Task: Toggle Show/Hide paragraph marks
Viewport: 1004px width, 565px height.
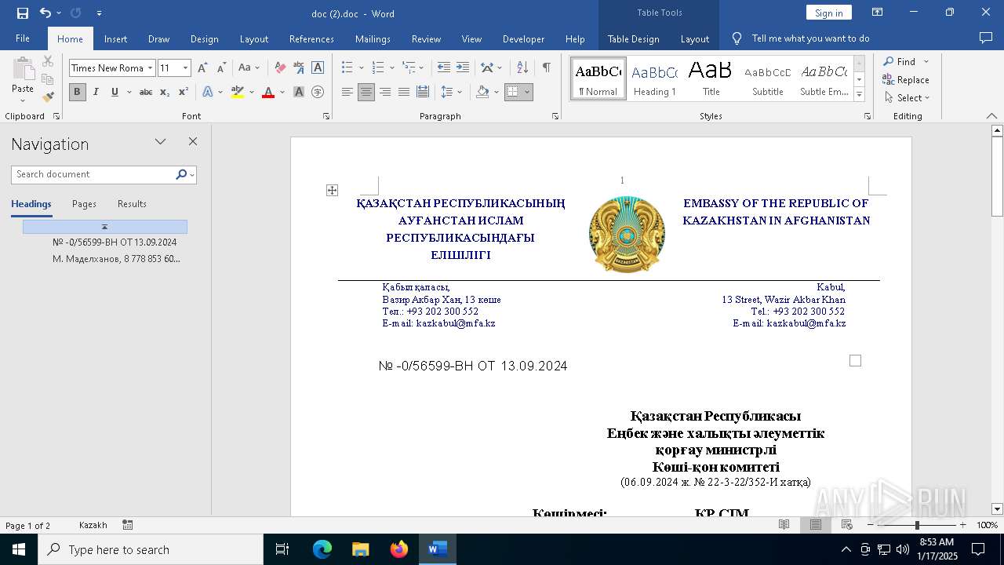Action: click(546, 68)
